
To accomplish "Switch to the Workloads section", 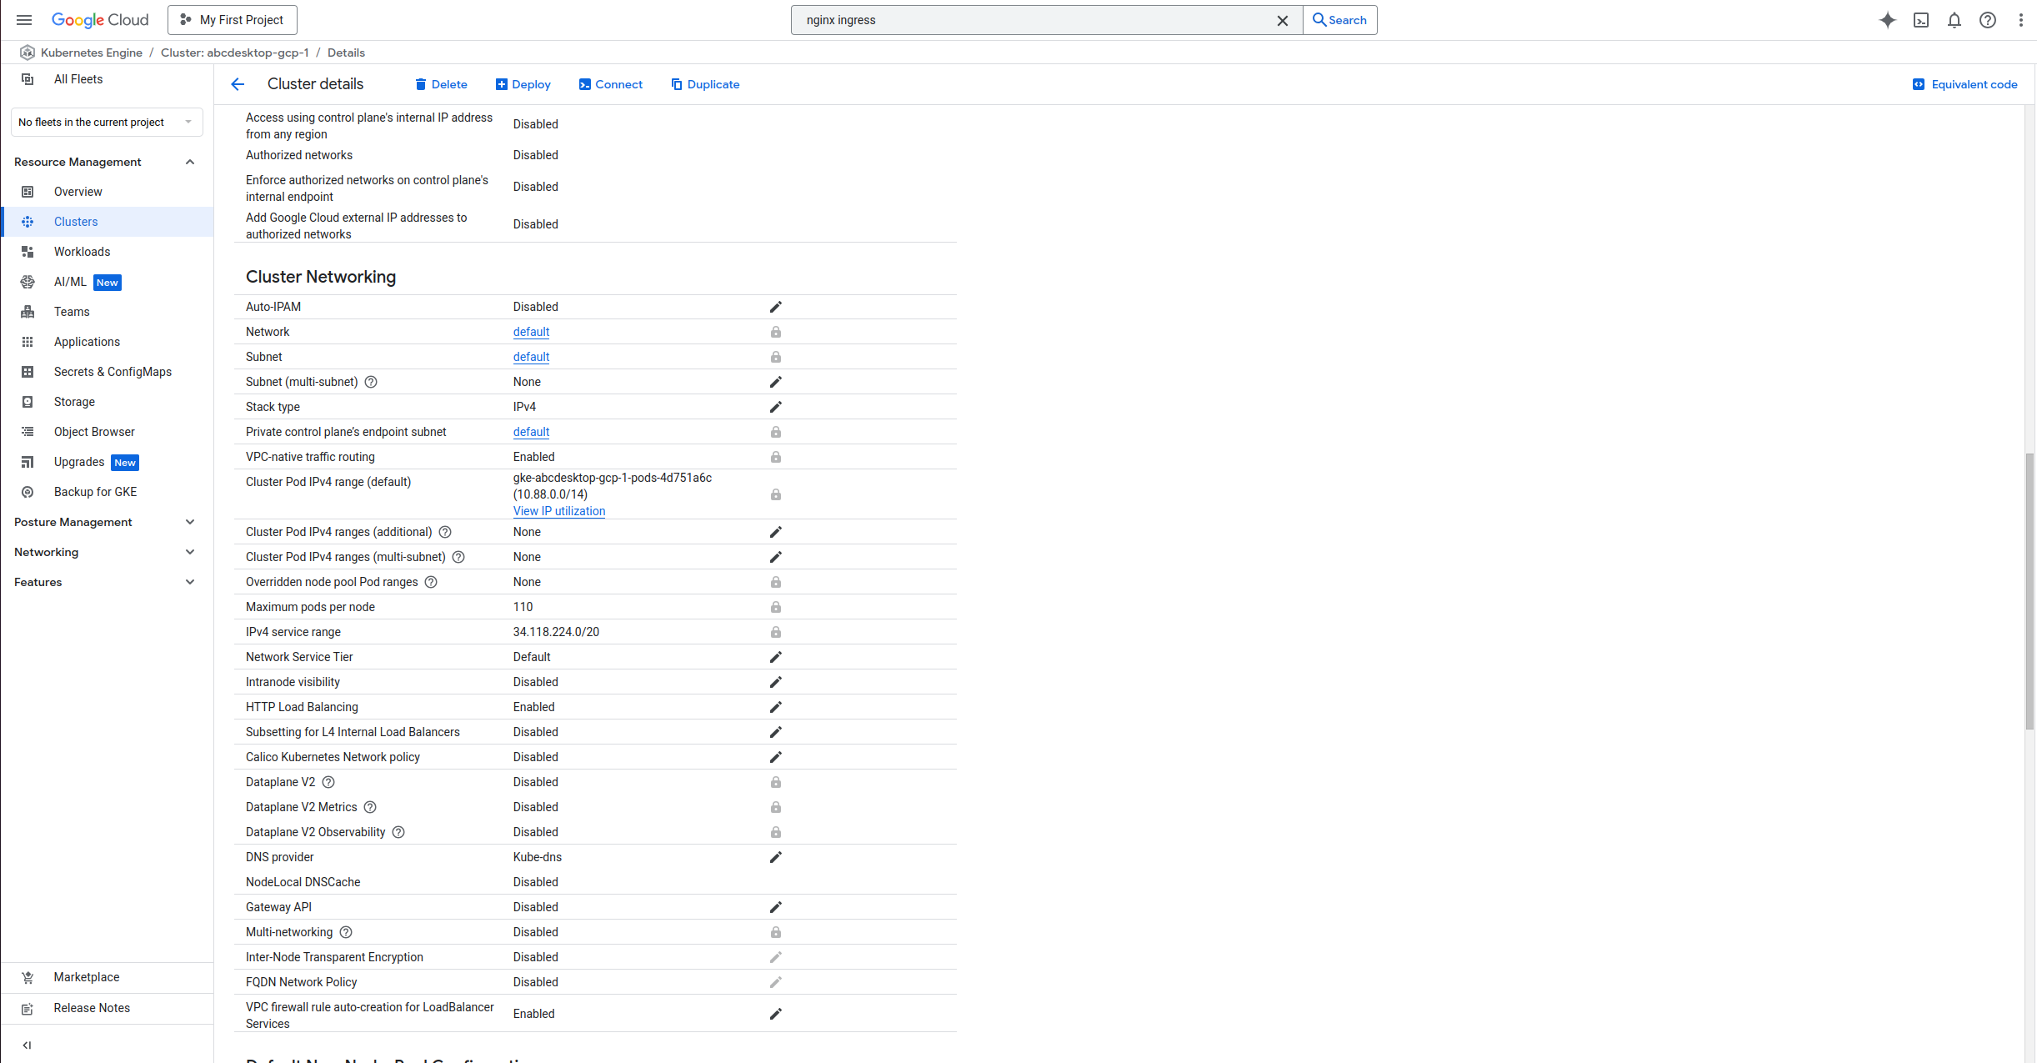I will 83,251.
